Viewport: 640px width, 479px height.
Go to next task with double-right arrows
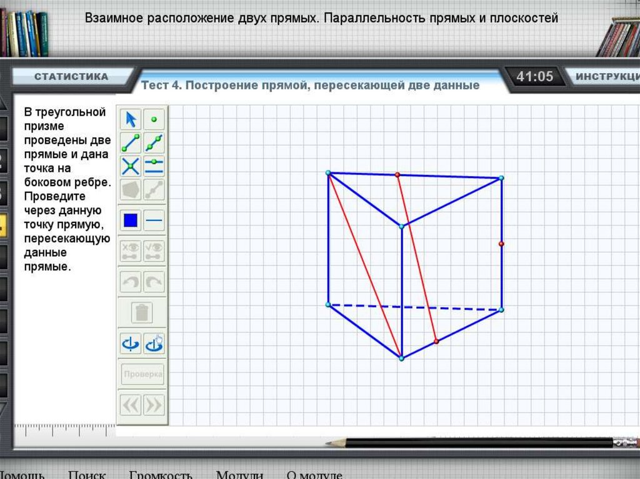tap(154, 405)
